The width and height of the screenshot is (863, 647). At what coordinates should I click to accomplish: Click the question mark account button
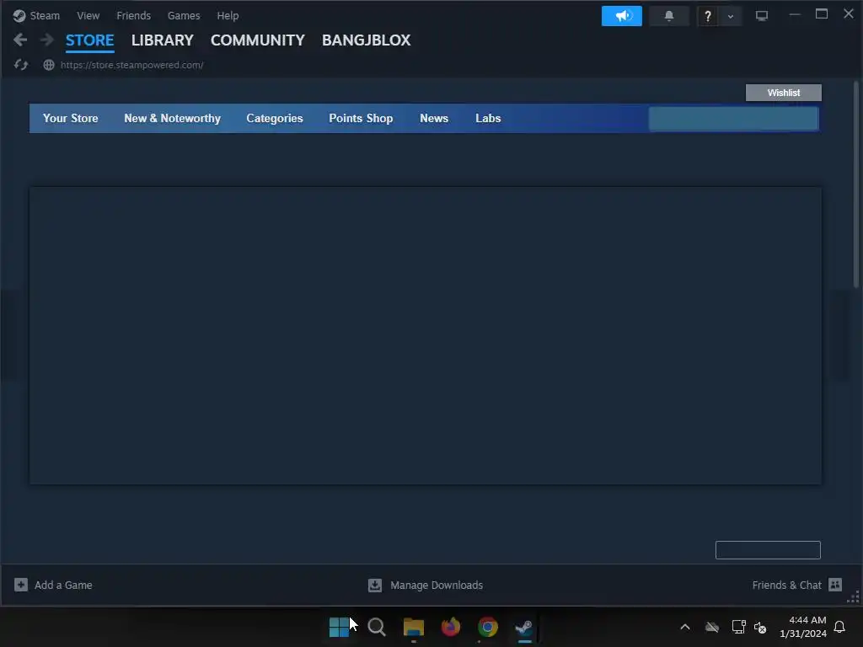tap(708, 16)
